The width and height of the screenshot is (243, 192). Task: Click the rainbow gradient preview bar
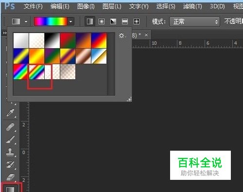[51, 21]
